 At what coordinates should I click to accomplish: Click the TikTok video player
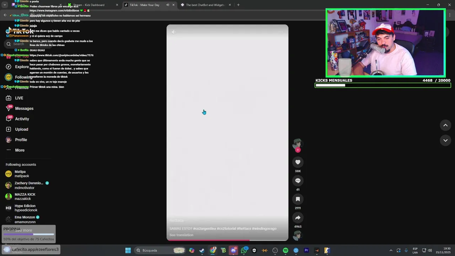227,133
